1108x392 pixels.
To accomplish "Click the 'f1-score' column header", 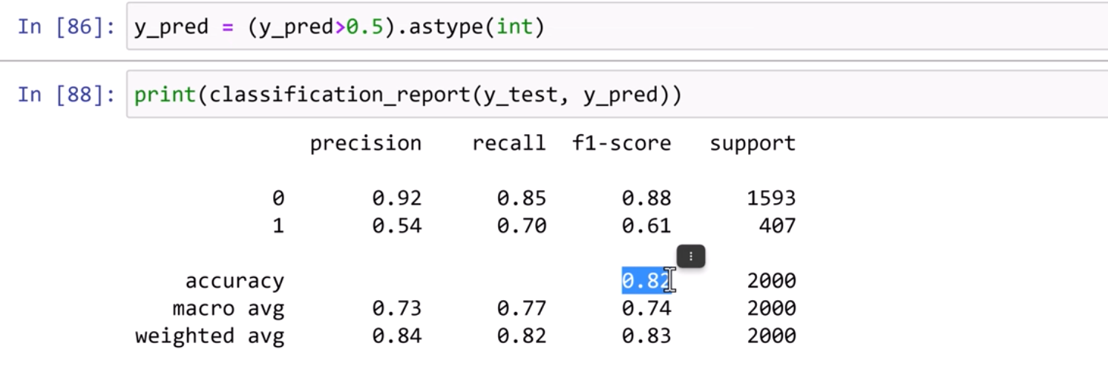I will click(x=621, y=143).
